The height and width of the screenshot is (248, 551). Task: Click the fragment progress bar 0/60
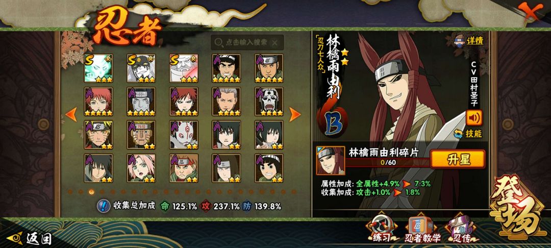pyautogui.click(x=388, y=163)
